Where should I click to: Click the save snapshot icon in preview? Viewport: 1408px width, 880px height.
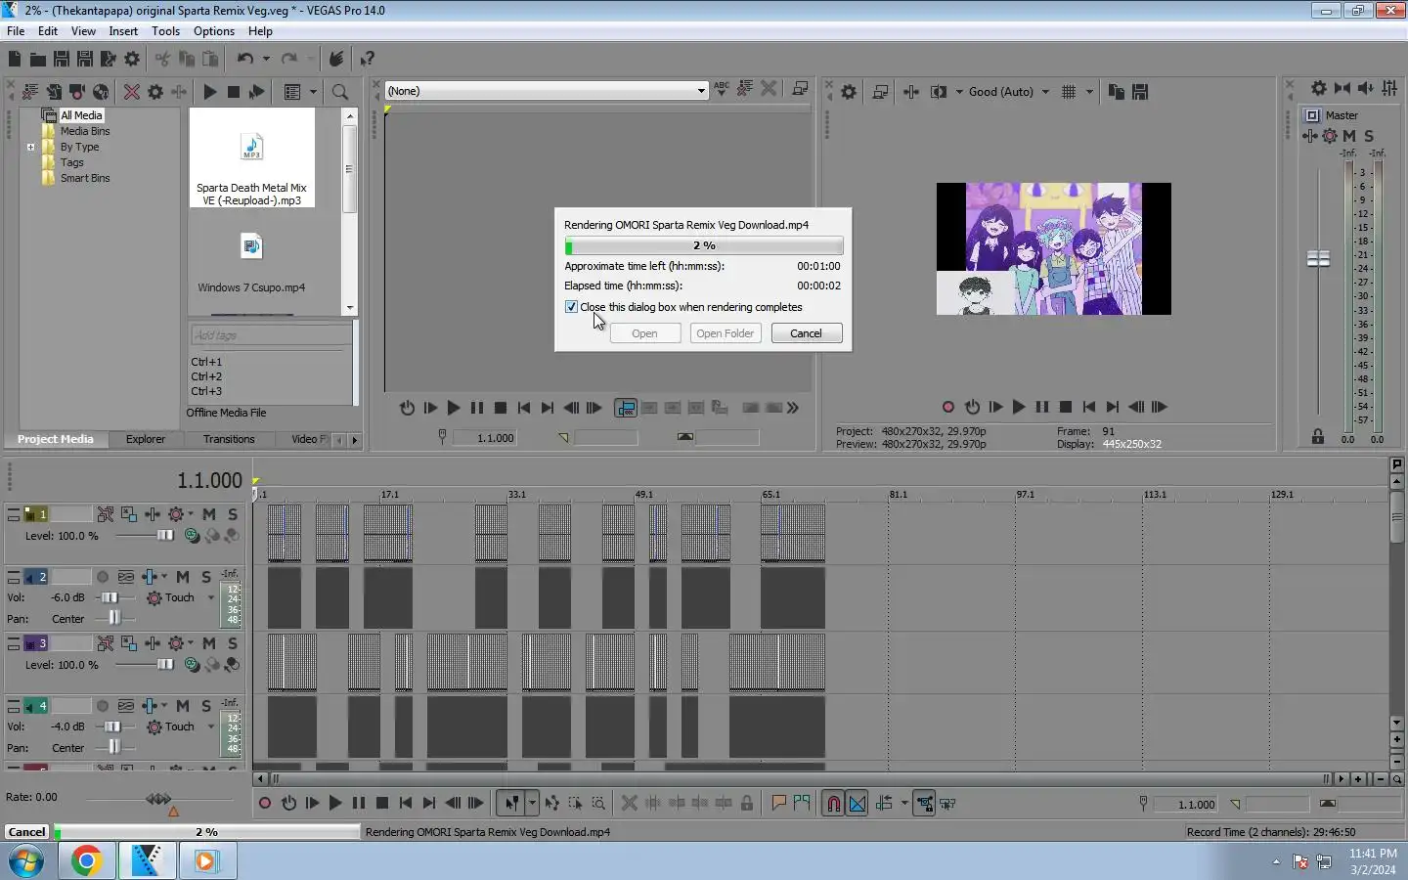pyautogui.click(x=1140, y=92)
